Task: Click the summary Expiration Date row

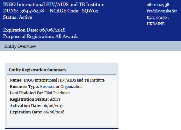Action: (37, 112)
